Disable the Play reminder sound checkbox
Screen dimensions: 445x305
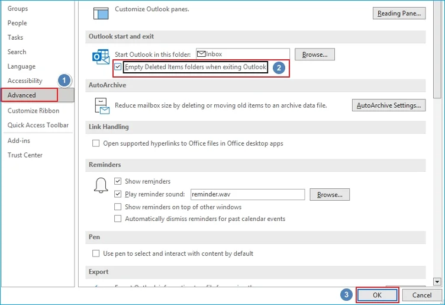click(x=118, y=194)
